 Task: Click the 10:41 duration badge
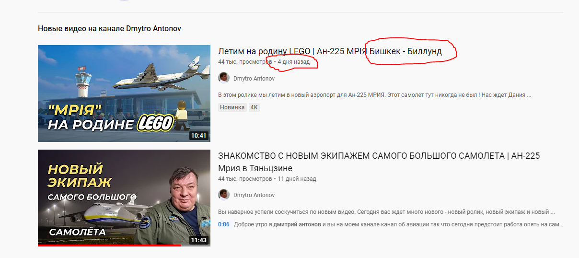(199, 136)
